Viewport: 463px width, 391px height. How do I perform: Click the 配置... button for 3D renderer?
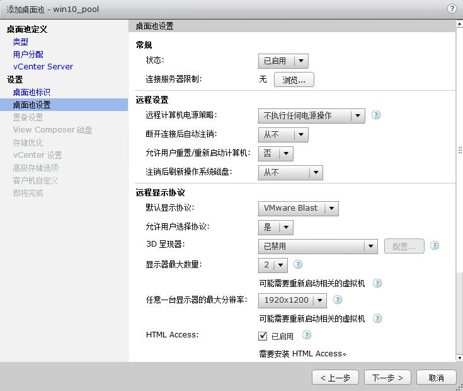point(404,247)
